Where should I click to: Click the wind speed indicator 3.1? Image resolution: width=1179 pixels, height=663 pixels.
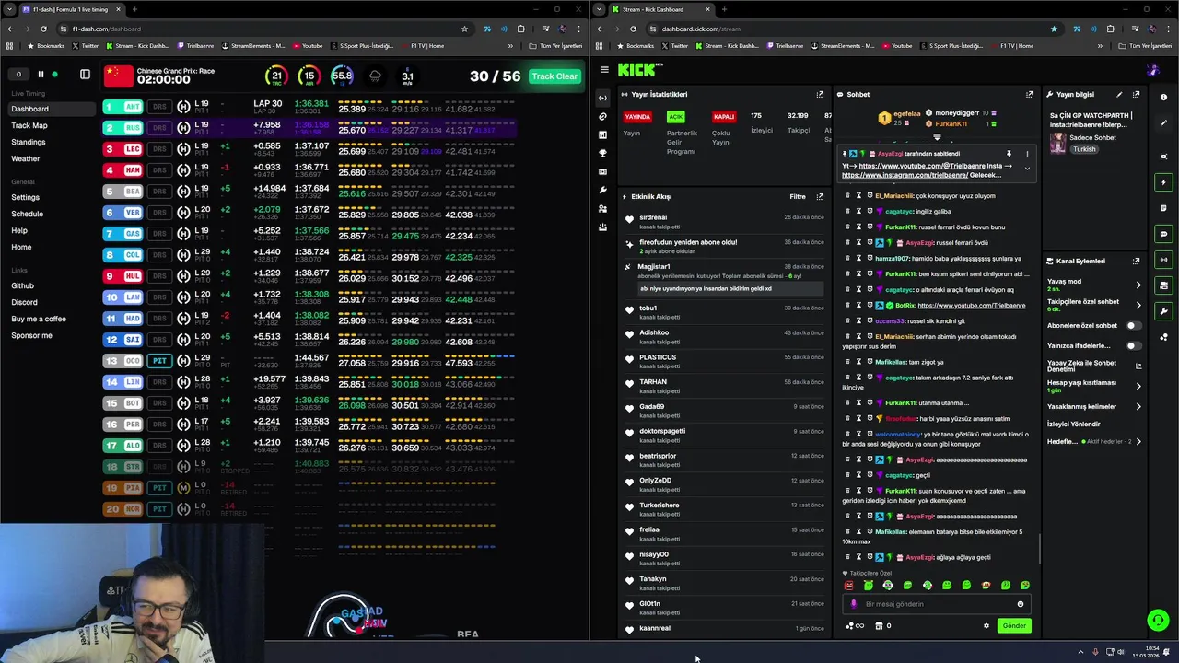pyautogui.click(x=408, y=77)
